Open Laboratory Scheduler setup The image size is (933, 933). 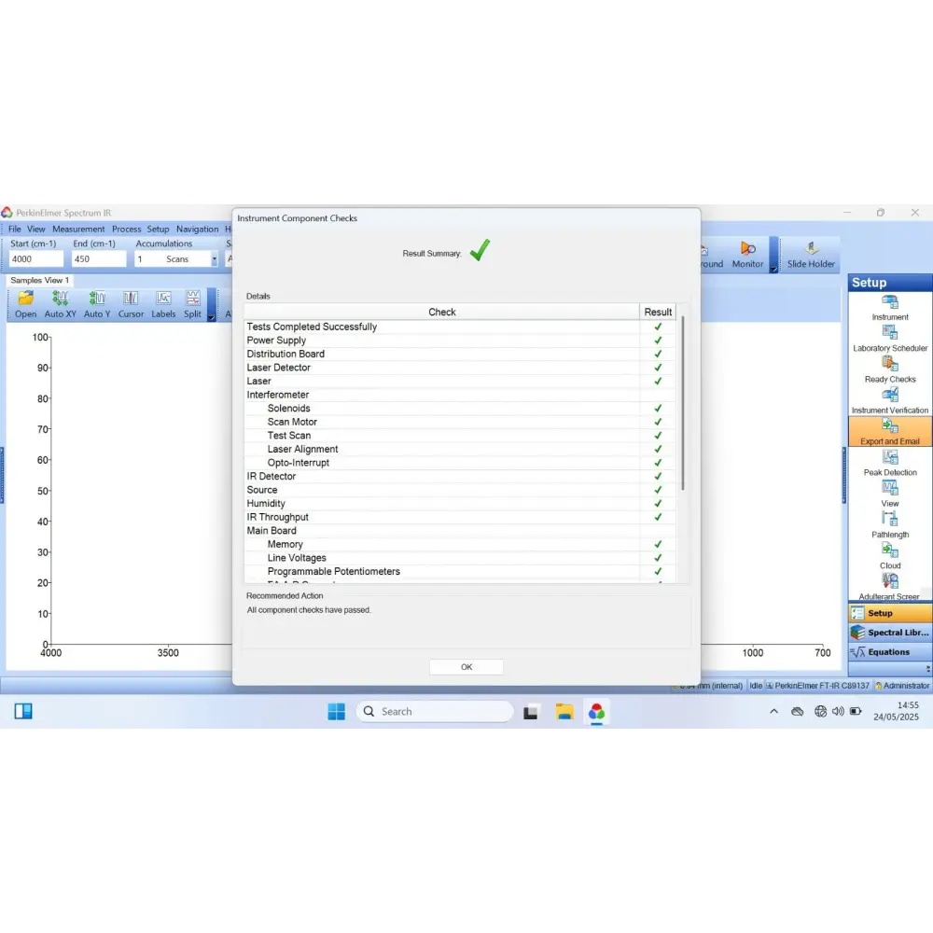tap(889, 340)
